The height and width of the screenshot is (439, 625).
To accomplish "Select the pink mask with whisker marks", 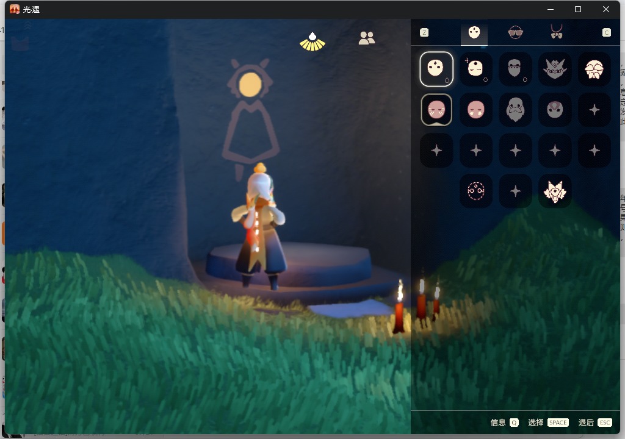I will coord(436,110).
